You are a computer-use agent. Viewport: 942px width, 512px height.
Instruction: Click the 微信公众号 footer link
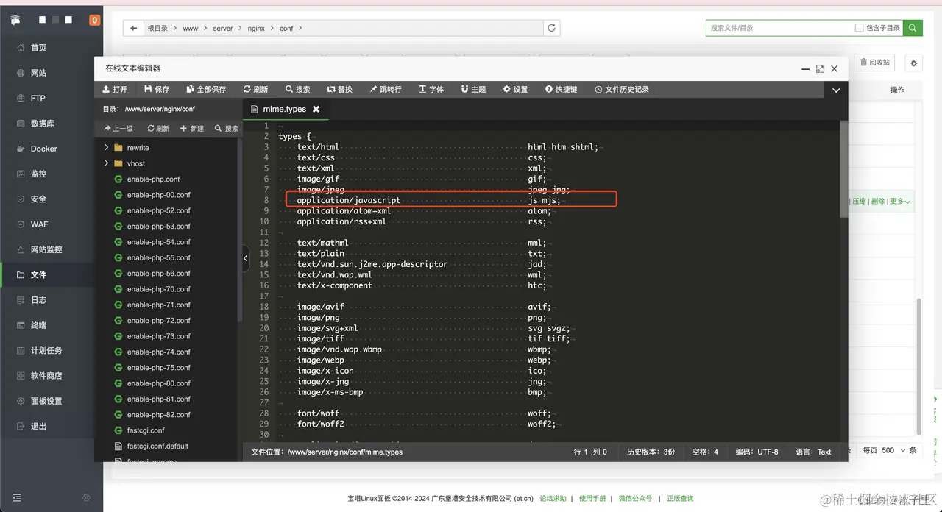tap(635, 498)
